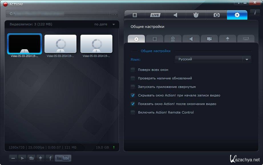Viewport: 263px width, 165px height.
Task: Open the LIVE streaming tab
Action: [x=155, y=15]
